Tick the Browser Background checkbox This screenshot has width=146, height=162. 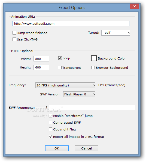(x=93, y=68)
